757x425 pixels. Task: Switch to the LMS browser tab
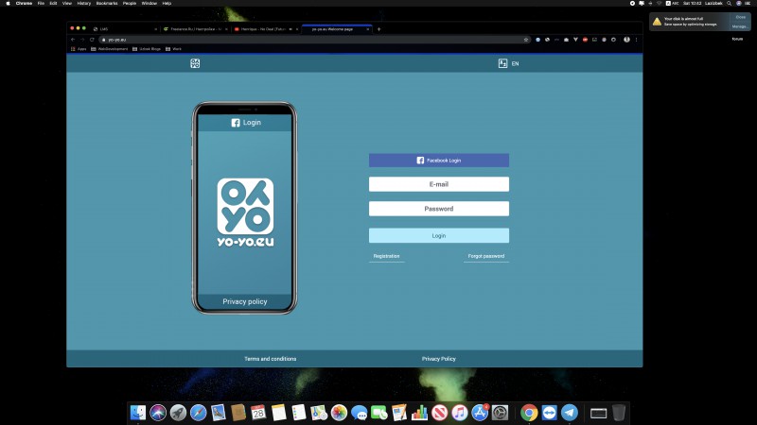click(x=124, y=29)
